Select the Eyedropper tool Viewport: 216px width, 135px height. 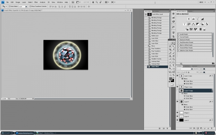pyautogui.click(x=174, y=50)
